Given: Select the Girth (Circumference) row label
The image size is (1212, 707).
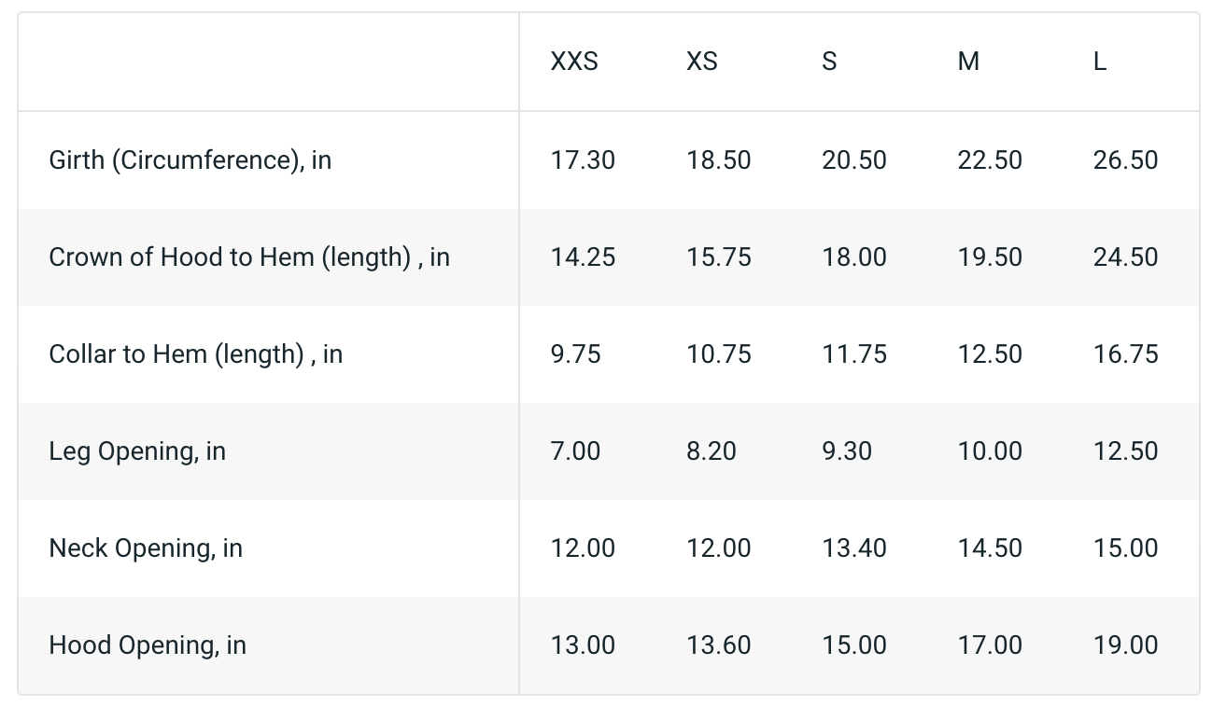Looking at the screenshot, I should click(x=190, y=160).
